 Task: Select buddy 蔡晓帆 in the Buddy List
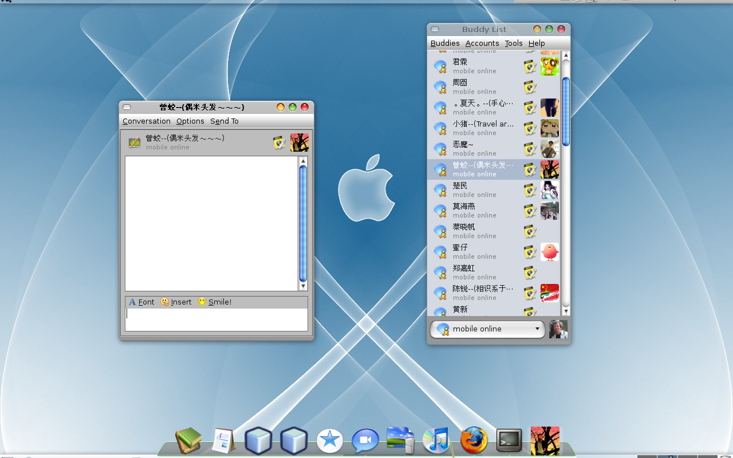[494, 231]
